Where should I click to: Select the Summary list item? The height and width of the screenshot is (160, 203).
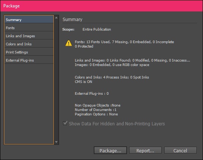pyautogui.click(x=29, y=20)
